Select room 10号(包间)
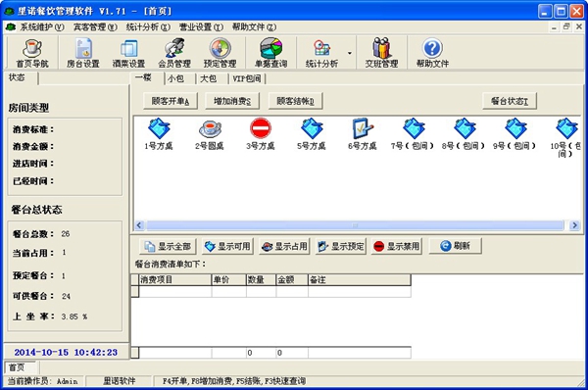 pos(565,137)
